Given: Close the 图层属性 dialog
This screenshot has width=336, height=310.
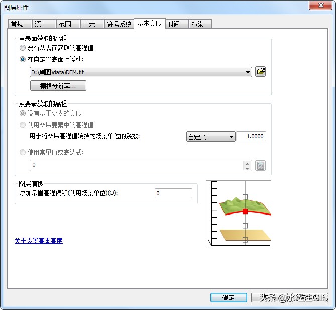Looking at the screenshot, I should (320, 5).
